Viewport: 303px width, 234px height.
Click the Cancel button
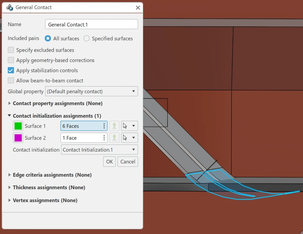[128, 162]
